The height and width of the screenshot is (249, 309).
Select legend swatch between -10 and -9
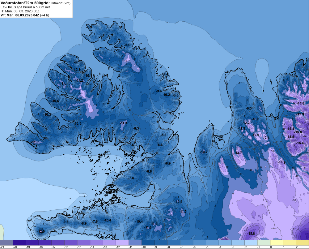point(148,243)
